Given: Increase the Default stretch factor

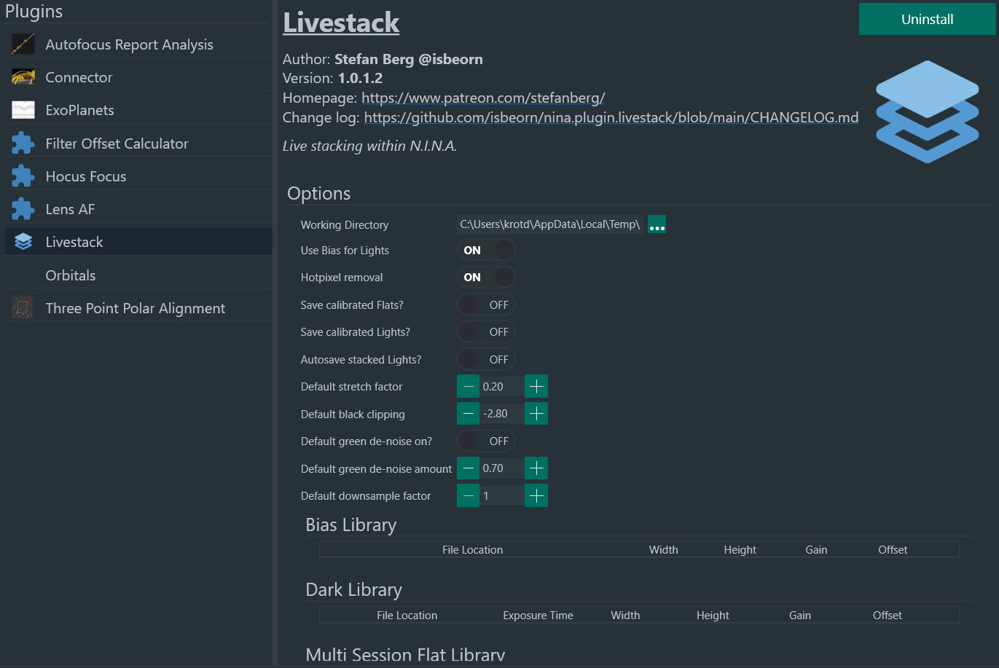Looking at the screenshot, I should tap(536, 386).
